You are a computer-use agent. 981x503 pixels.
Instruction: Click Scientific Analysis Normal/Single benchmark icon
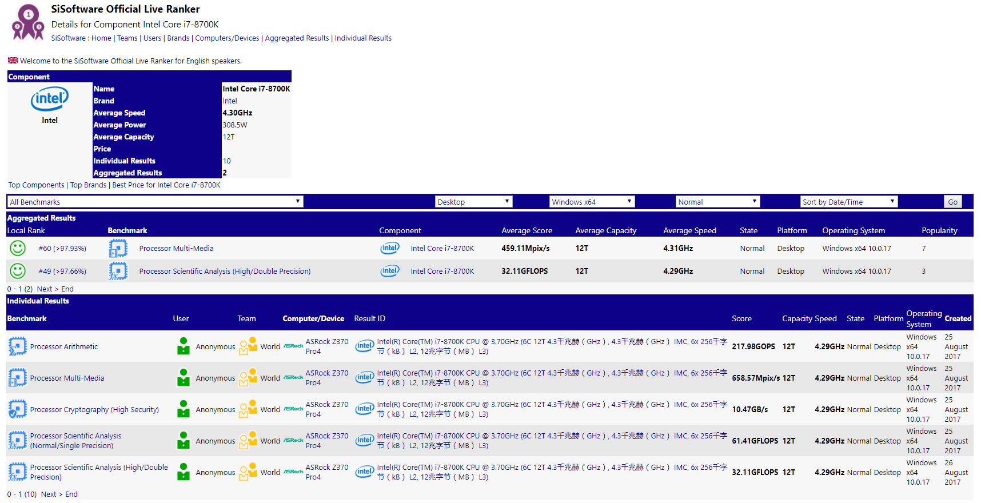(17, 441)
